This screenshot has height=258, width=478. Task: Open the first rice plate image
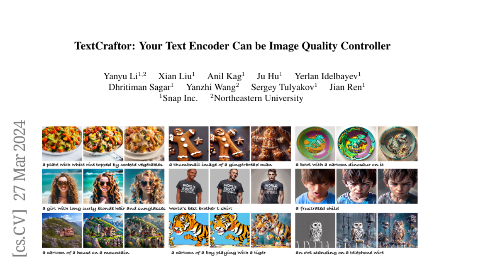pos(62,144)
